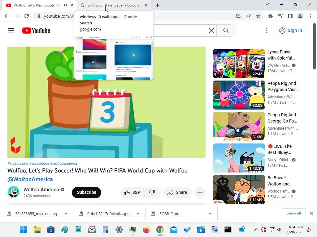The height and width of the screenshot is (237, 317).
Task: Click the Sign in button
Action: pos(291,31)
